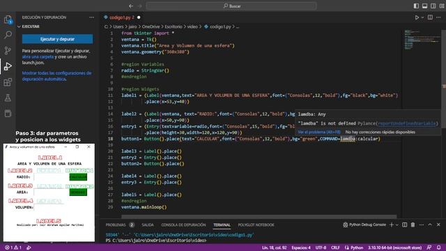
Task: Open the 'abra una carpeta' link
Action: click(38, 56)
